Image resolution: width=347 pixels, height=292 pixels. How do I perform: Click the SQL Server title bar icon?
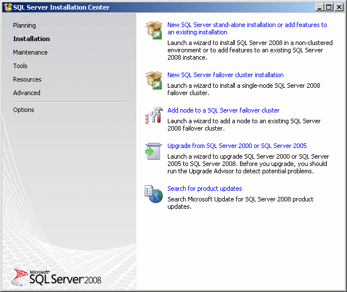[8, 7]
